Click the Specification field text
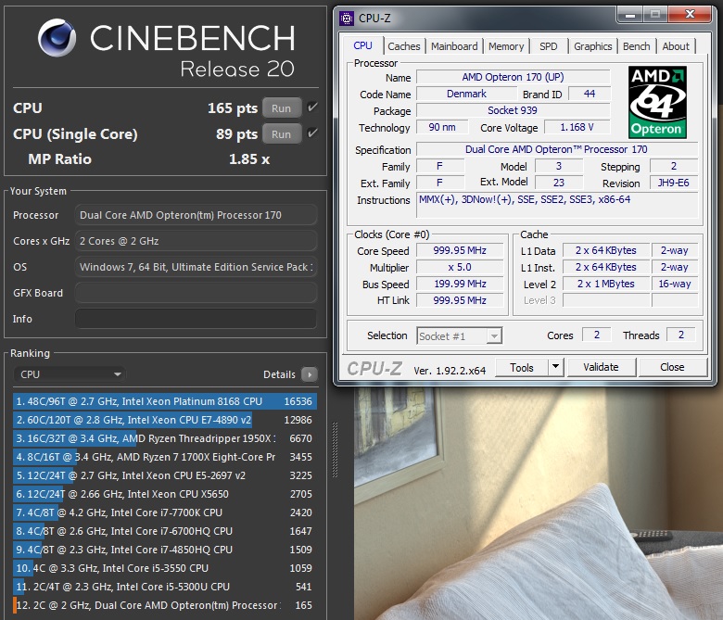Viewport: 723px width, 620px height. [556, 149]
